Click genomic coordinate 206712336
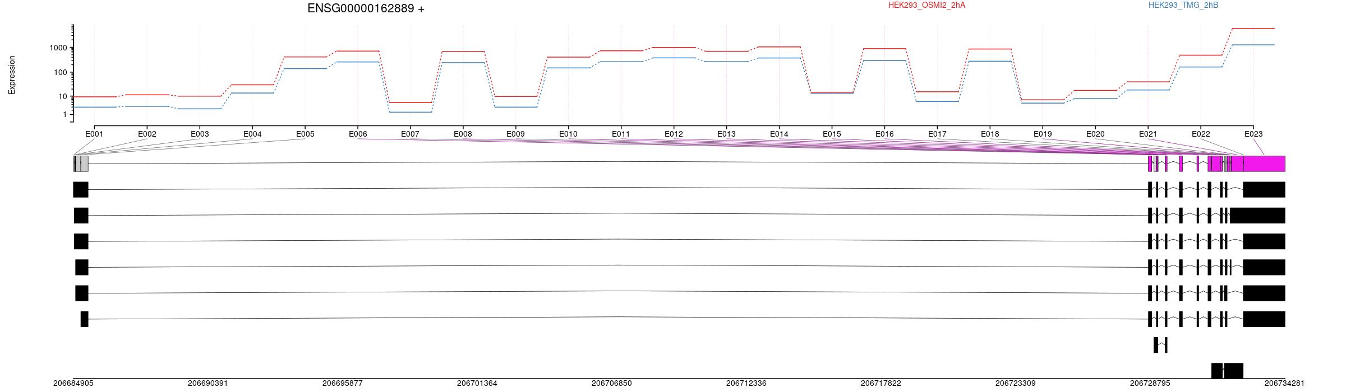The height and width of the screenshot is (392, 1346). [746, 384]
